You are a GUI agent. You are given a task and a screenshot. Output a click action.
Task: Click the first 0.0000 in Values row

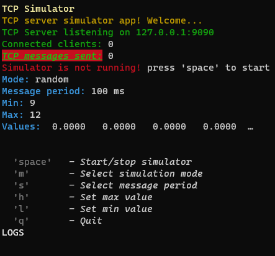pyautogui.click(x=69, y=126)
